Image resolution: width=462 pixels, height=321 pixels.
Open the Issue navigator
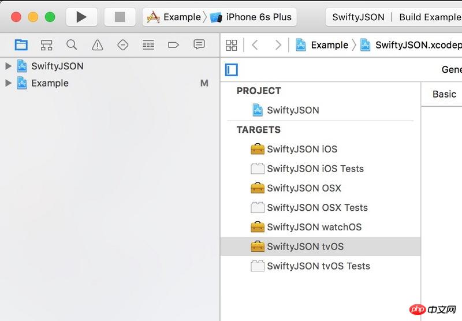click(x=97, y=45)
